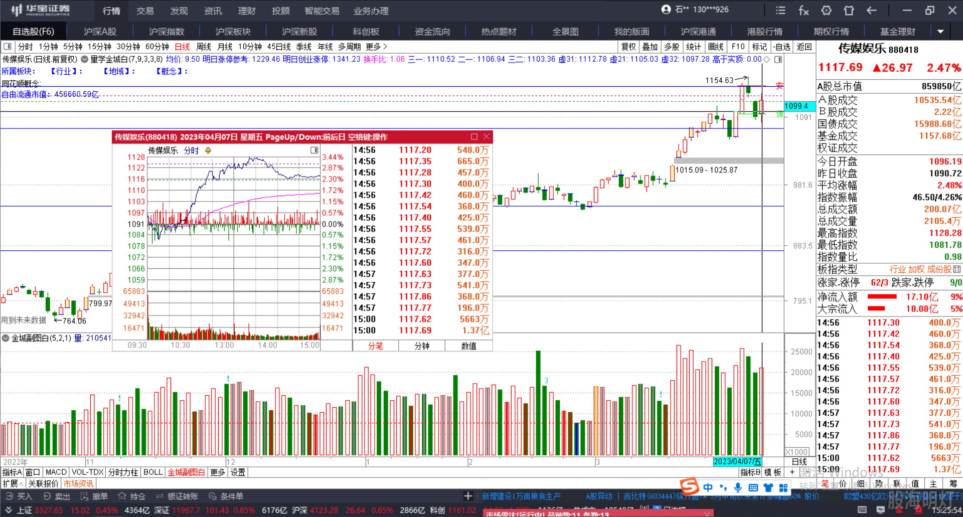Click the F10 info button

pos(738,47)
